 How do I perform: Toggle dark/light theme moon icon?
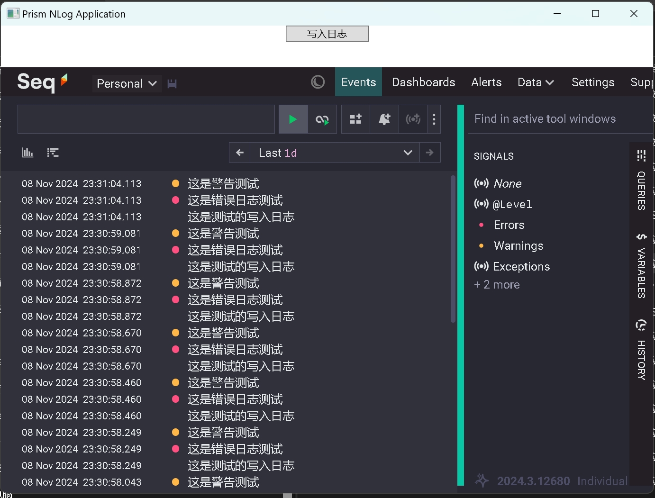click(x=318, y=82)
